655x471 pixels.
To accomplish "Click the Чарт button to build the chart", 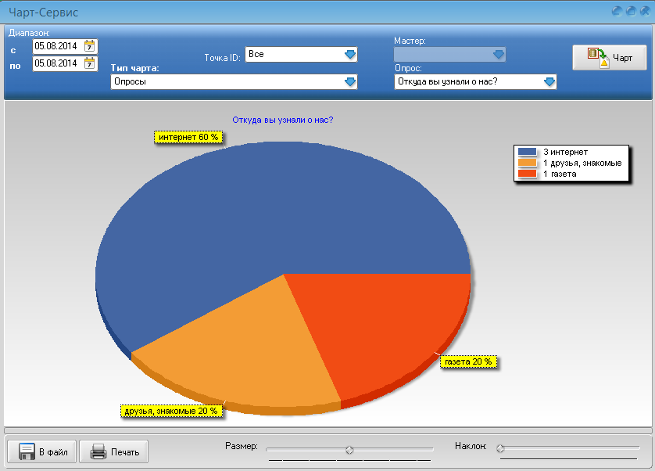I will [x=609, y=57].
